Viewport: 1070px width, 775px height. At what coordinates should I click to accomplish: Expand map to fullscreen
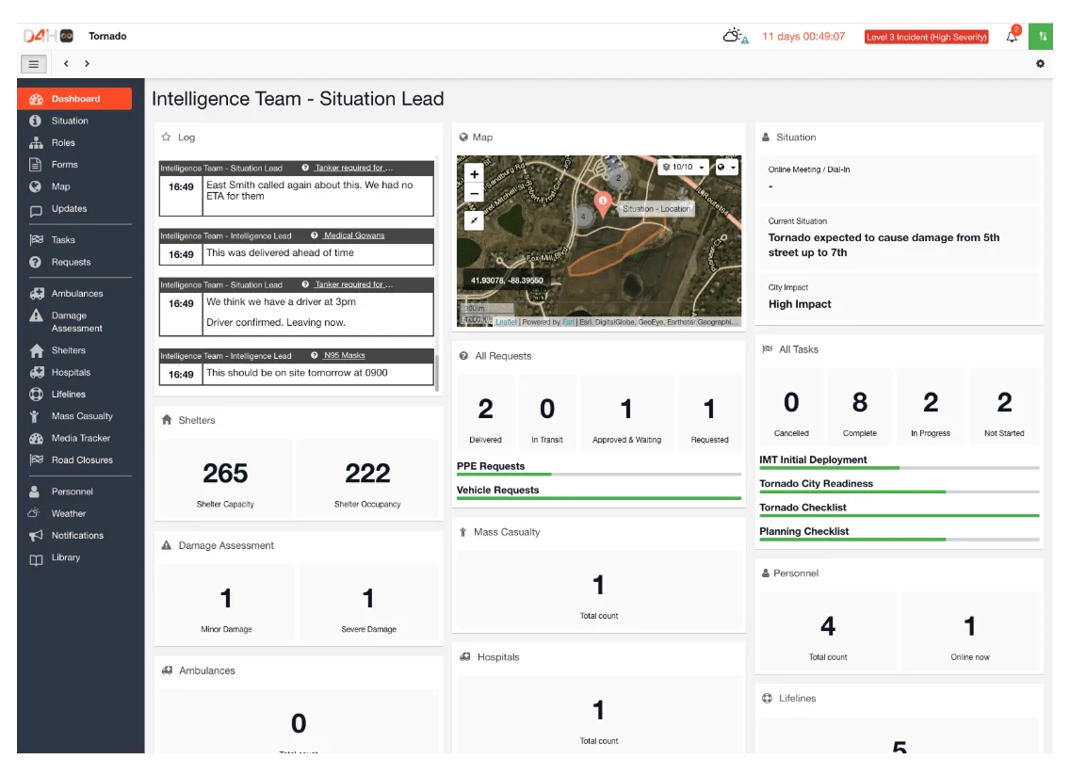coord(475,220)
